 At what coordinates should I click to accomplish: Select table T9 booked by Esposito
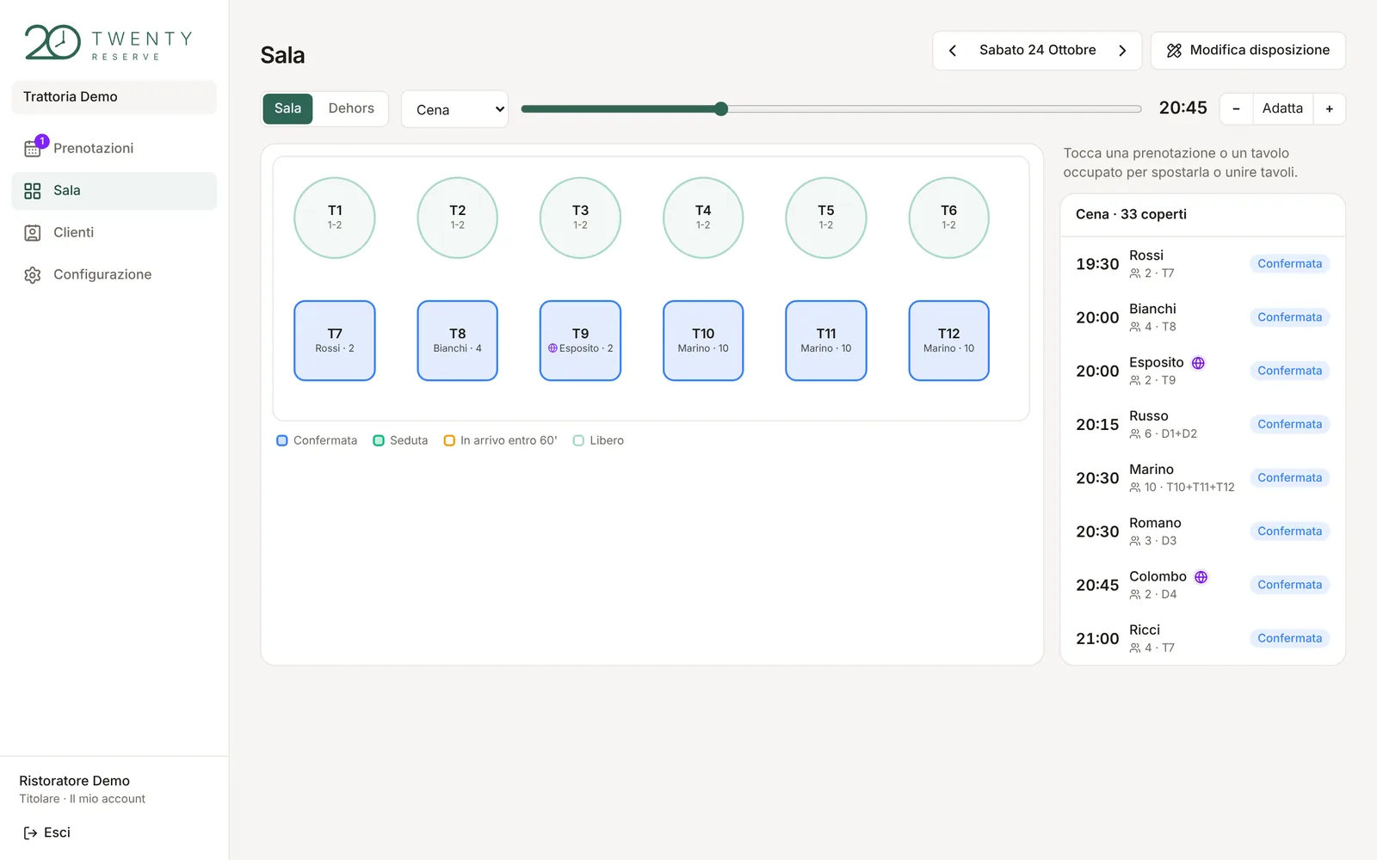tap(580, 341)
